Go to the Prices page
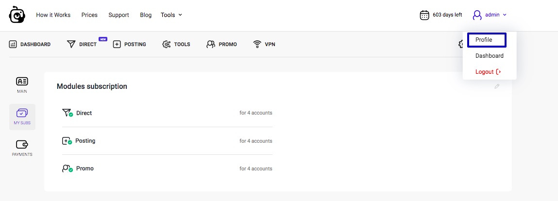 89,15
